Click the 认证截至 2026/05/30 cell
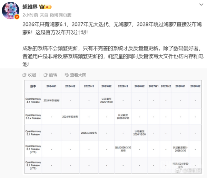The width and height of the screenshot is (207, 178). pyautogui.click(x=123, y=116)
